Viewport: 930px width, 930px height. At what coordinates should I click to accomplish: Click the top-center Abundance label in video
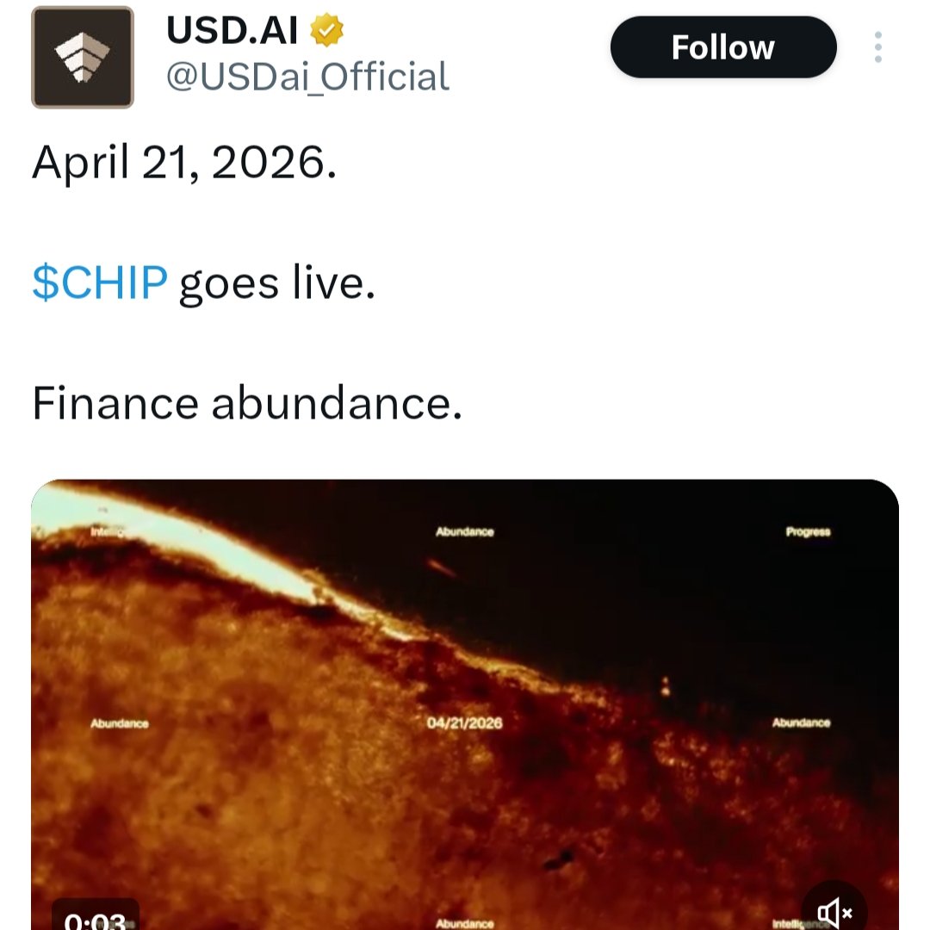(465, 532)
